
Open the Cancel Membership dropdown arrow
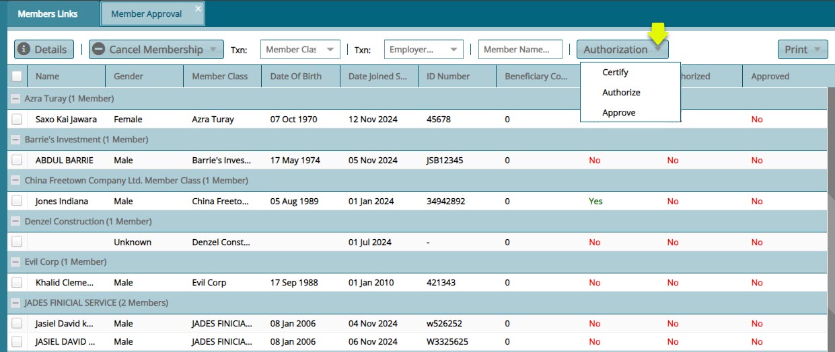coord(213,49)
